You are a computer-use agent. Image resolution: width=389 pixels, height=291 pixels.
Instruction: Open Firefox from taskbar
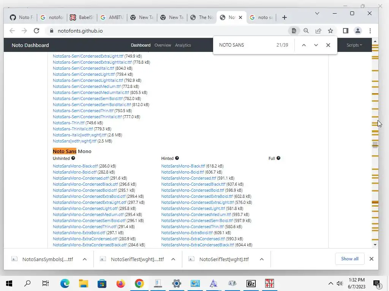(120, 283)
